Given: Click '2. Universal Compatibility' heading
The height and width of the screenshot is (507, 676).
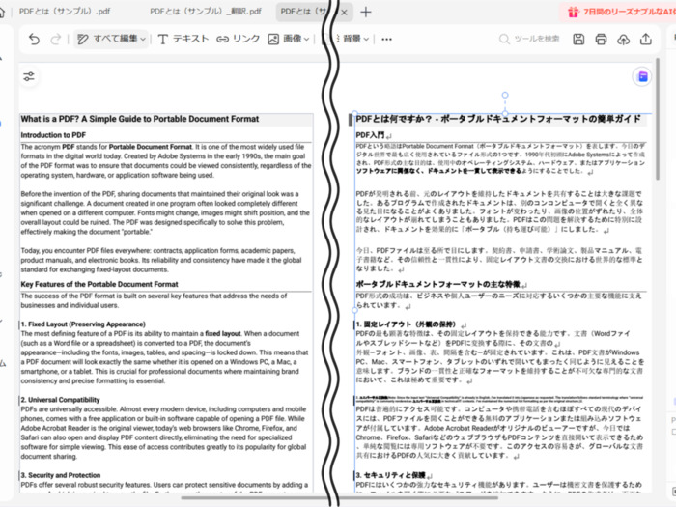Looking at the screenshot, I should click(60, 400).
